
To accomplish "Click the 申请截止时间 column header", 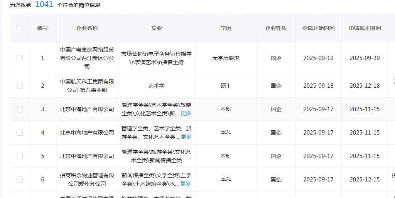I will click(365, 28).
